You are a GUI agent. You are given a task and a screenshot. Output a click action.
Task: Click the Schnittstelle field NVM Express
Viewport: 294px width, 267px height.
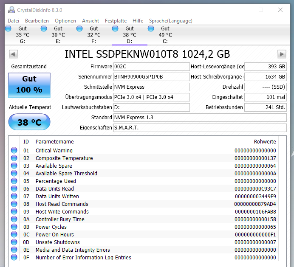(152, 87)
